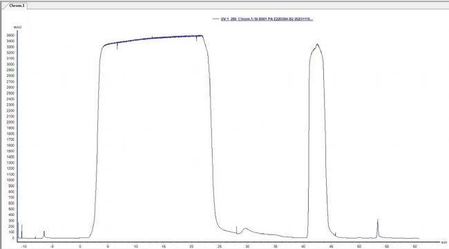Click the 40 tick on the x-axis
The image size is (449, 249).
[303, 246]
